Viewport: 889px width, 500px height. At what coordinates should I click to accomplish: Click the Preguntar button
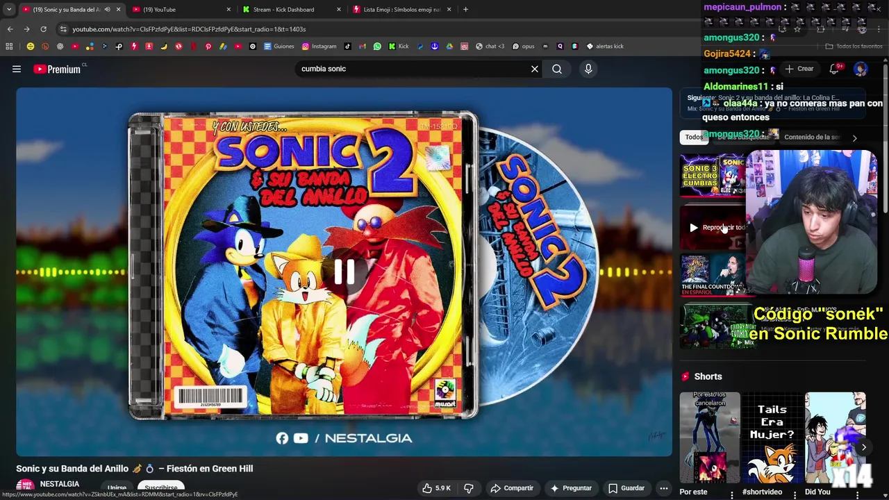click(571, 488)
